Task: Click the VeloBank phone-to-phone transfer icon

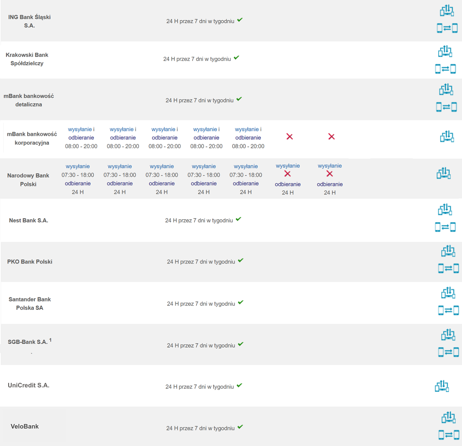Action: click(x=448, y=434)
